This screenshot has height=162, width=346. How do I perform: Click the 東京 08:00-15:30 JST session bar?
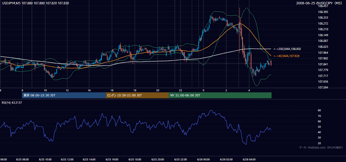(x=64, y=95)
